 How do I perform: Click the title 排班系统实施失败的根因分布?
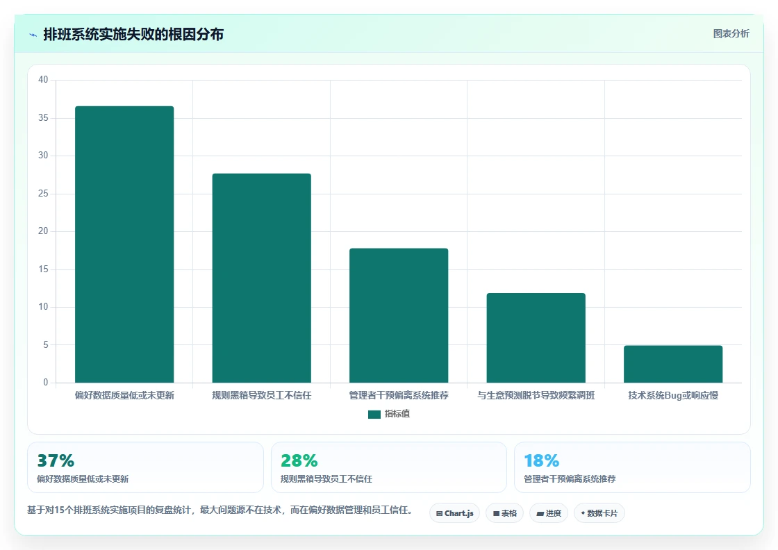coord(133,34)
